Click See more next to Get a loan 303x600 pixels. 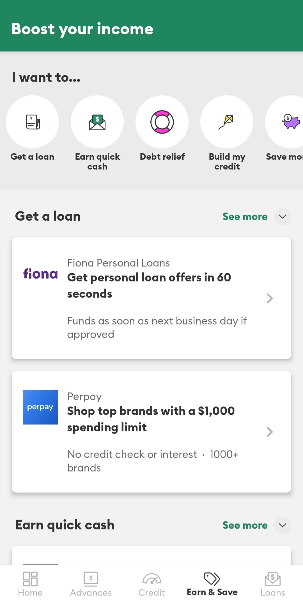tap(245, 216)
